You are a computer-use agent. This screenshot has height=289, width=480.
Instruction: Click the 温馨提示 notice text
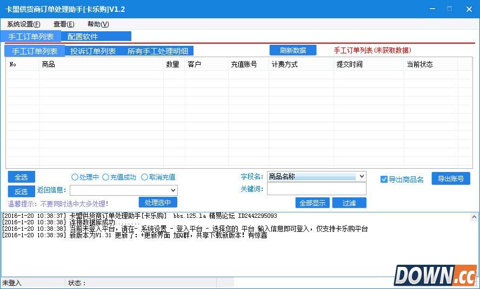pos(58,204)
